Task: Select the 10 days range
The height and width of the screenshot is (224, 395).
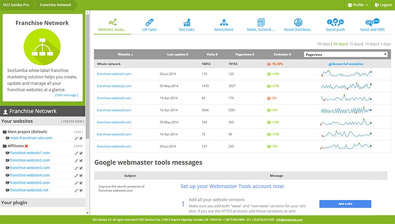Action: (x=371, y=44)
